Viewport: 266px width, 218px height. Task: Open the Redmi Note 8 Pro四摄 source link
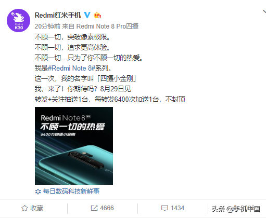click(x=107, y=26)
